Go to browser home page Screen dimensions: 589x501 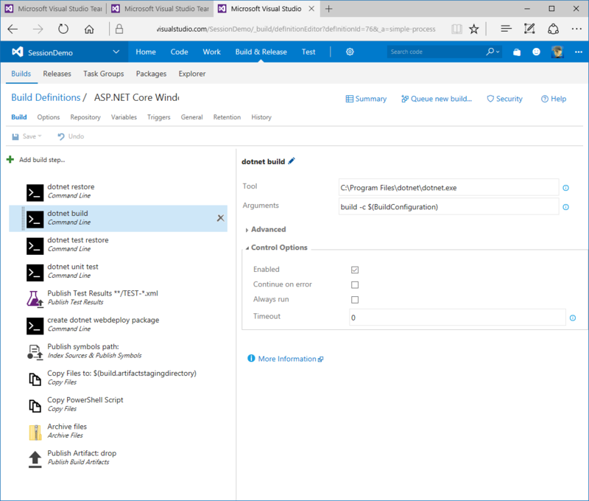coord(89,29)
